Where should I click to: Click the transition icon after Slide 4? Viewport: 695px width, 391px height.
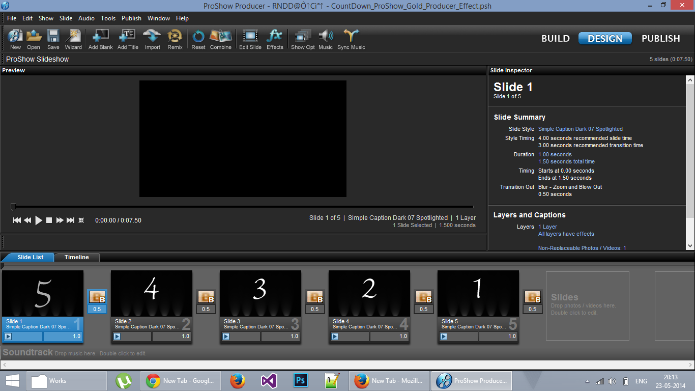tap(424, 297)
